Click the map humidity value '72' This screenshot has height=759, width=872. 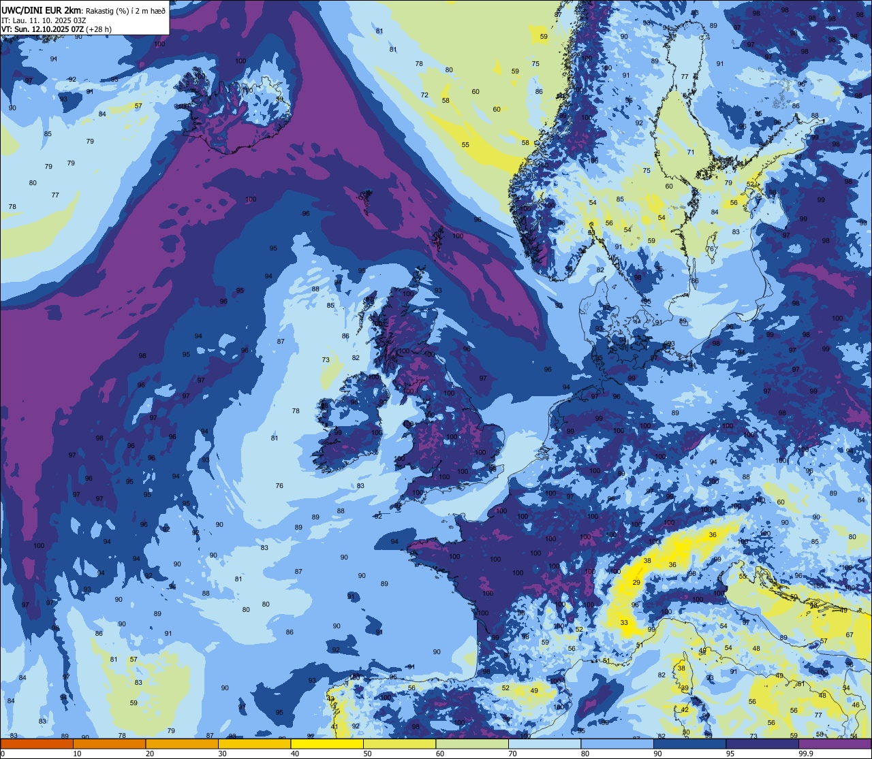(x=424, y=95)
